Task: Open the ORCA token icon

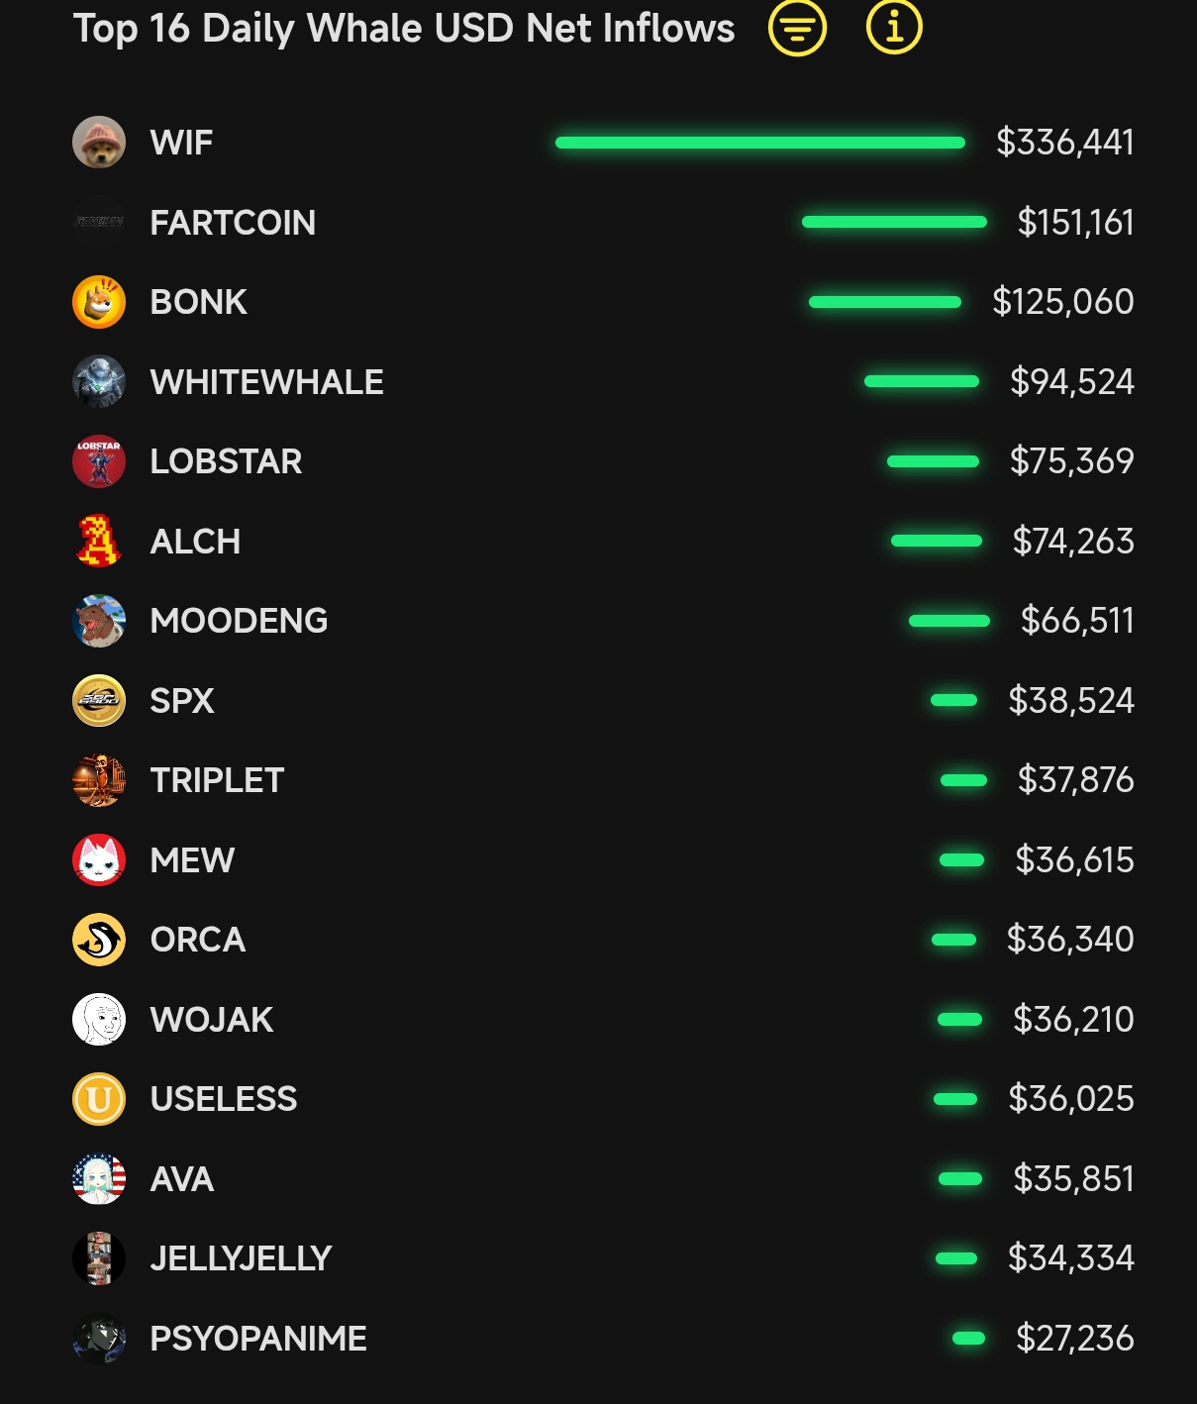Action: tap(99, 940)
